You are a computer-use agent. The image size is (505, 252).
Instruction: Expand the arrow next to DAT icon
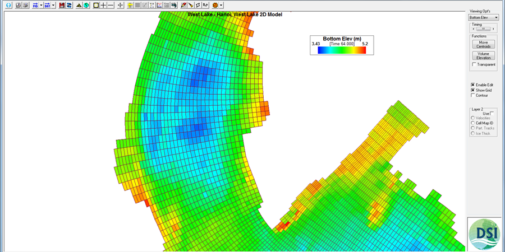[x=53, y=5]
